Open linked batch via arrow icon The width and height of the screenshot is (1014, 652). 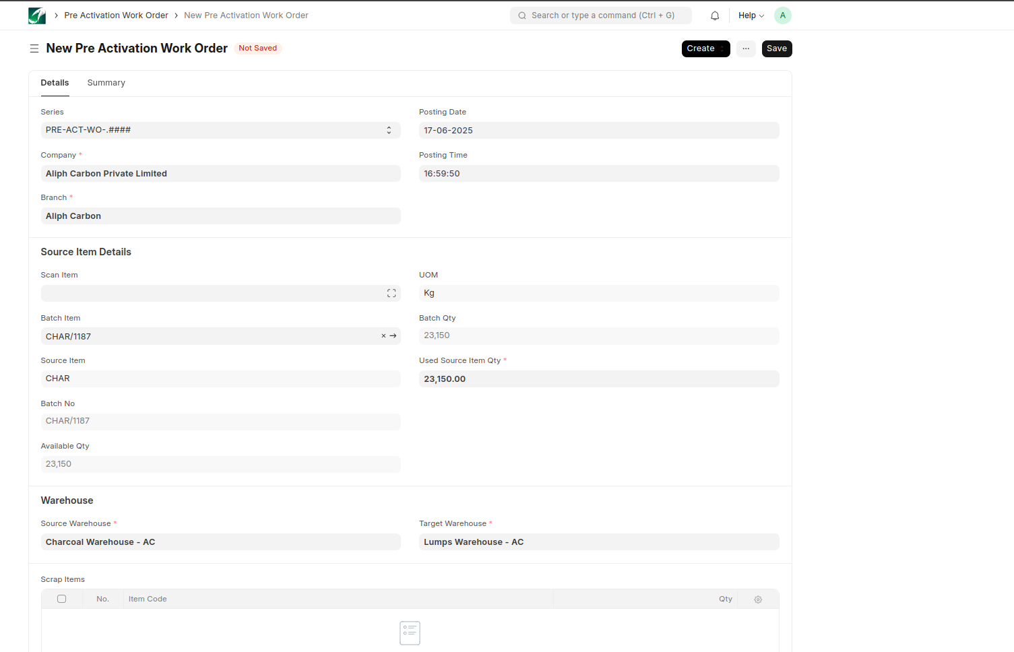(393, 336)
